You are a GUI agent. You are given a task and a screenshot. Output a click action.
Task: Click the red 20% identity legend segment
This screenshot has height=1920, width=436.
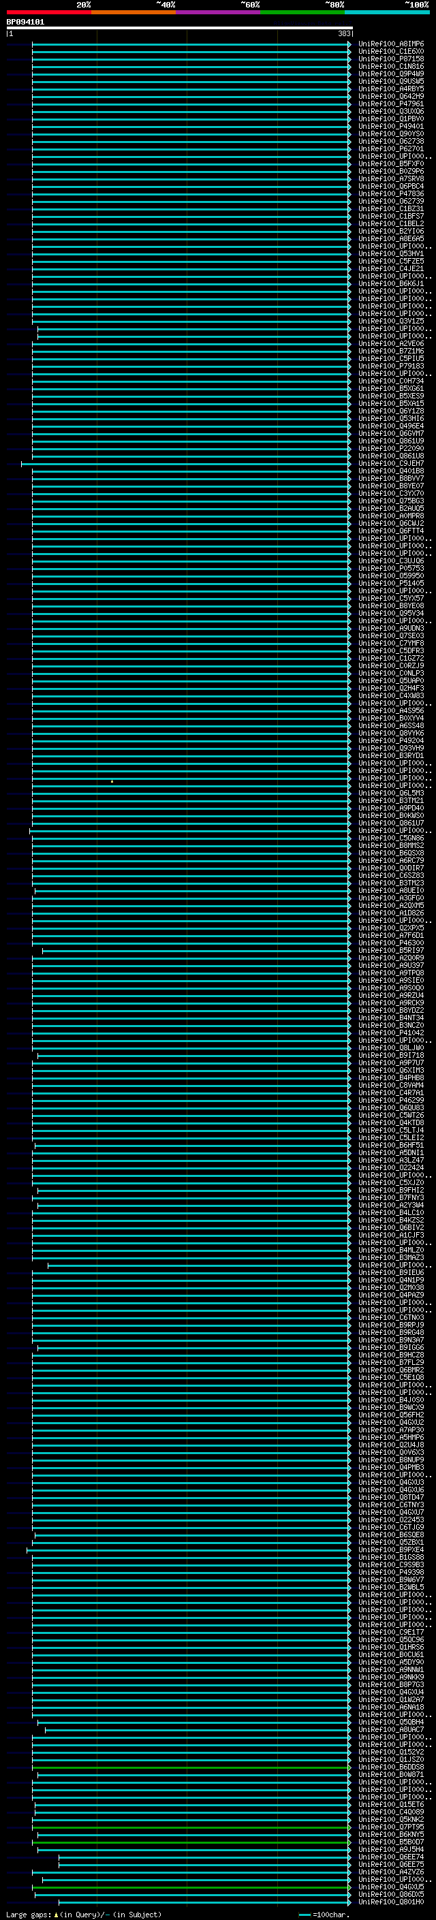49,12
